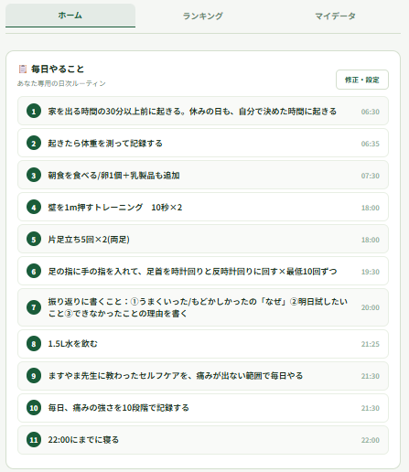This screenshot has height=472, width=409.
Task: Click the 朝食を食べる routine item
Action: (x=203, y=175)
